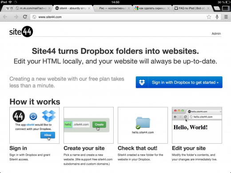The height and width of the screenshot is (173, 231).
Task: Click the browser forward arrow
Action: [16, 17]
